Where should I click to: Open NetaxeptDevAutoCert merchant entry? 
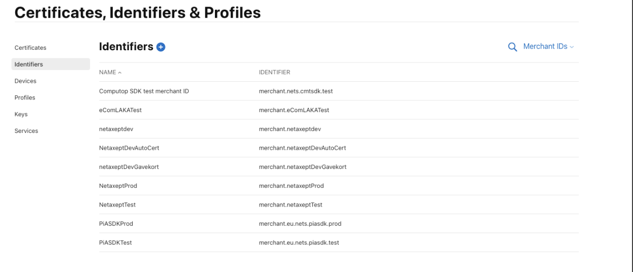point(339,148)
